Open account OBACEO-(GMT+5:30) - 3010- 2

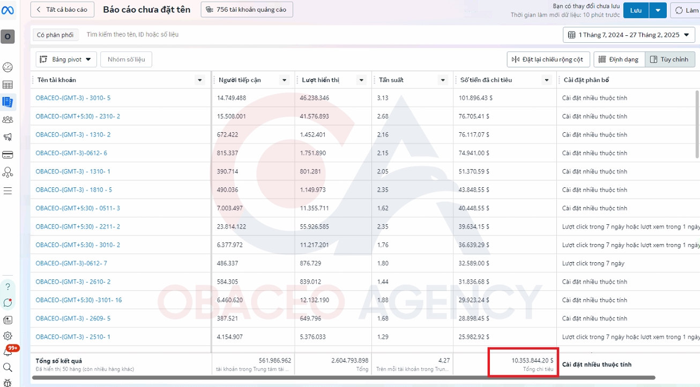coord(78,245)
